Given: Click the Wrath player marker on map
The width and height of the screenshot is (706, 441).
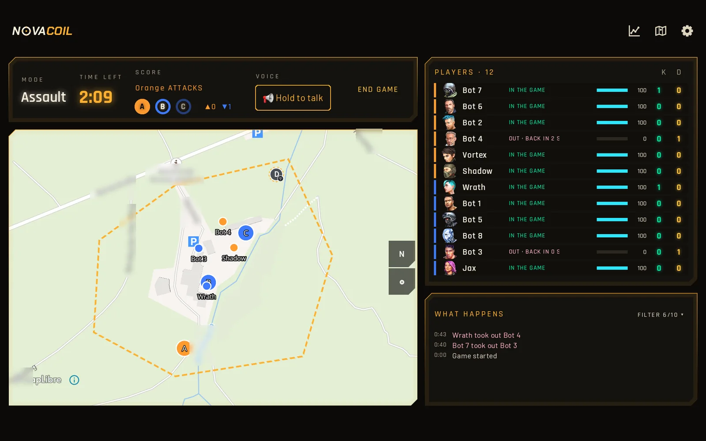Looking at the screenshot, I should click(x=207, y=286).
